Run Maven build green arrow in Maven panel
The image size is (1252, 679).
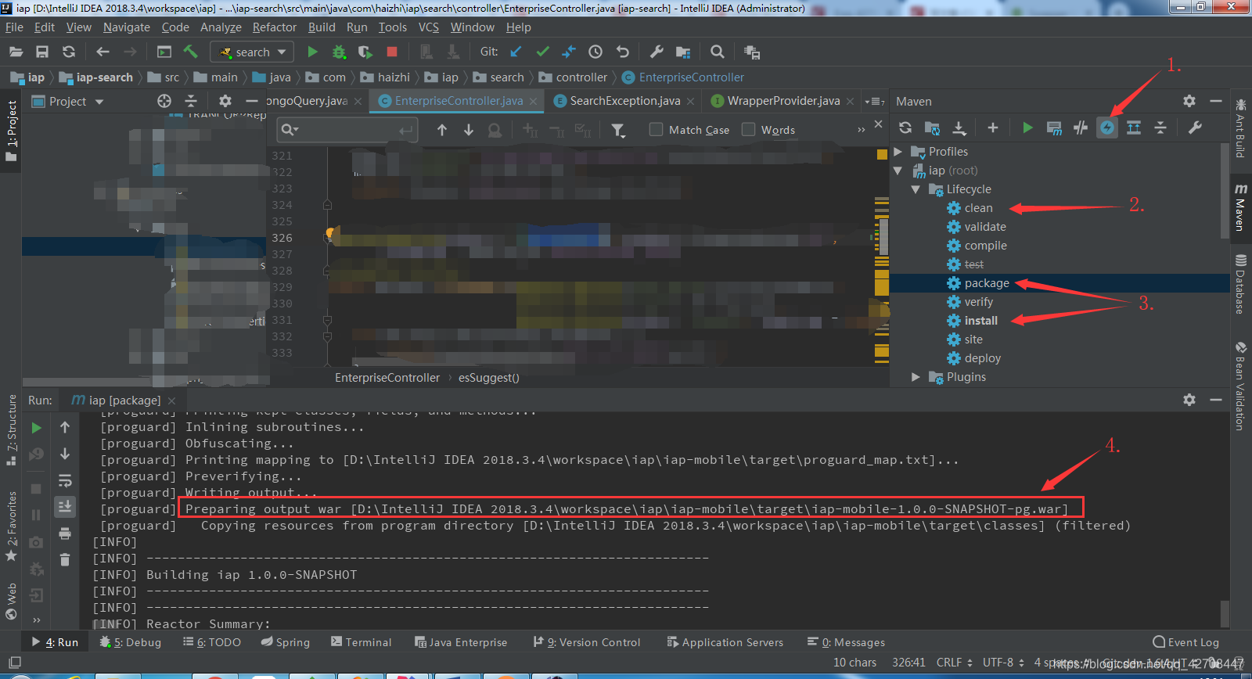click(x=1027, y=128)
